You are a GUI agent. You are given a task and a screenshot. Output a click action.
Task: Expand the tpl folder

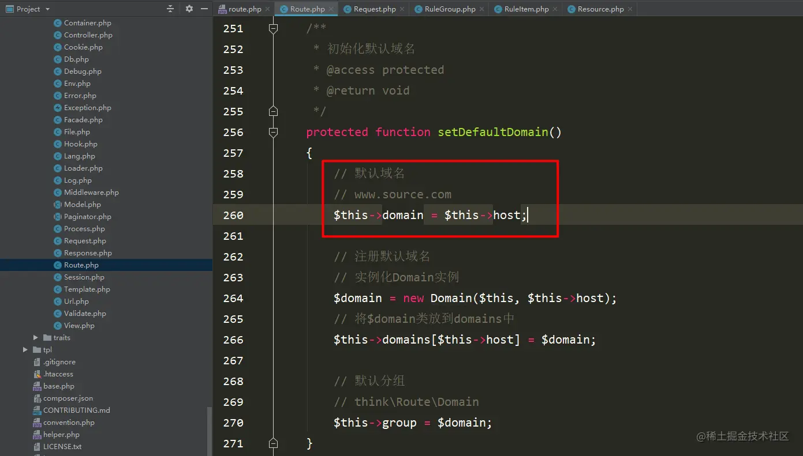[25, 350]
